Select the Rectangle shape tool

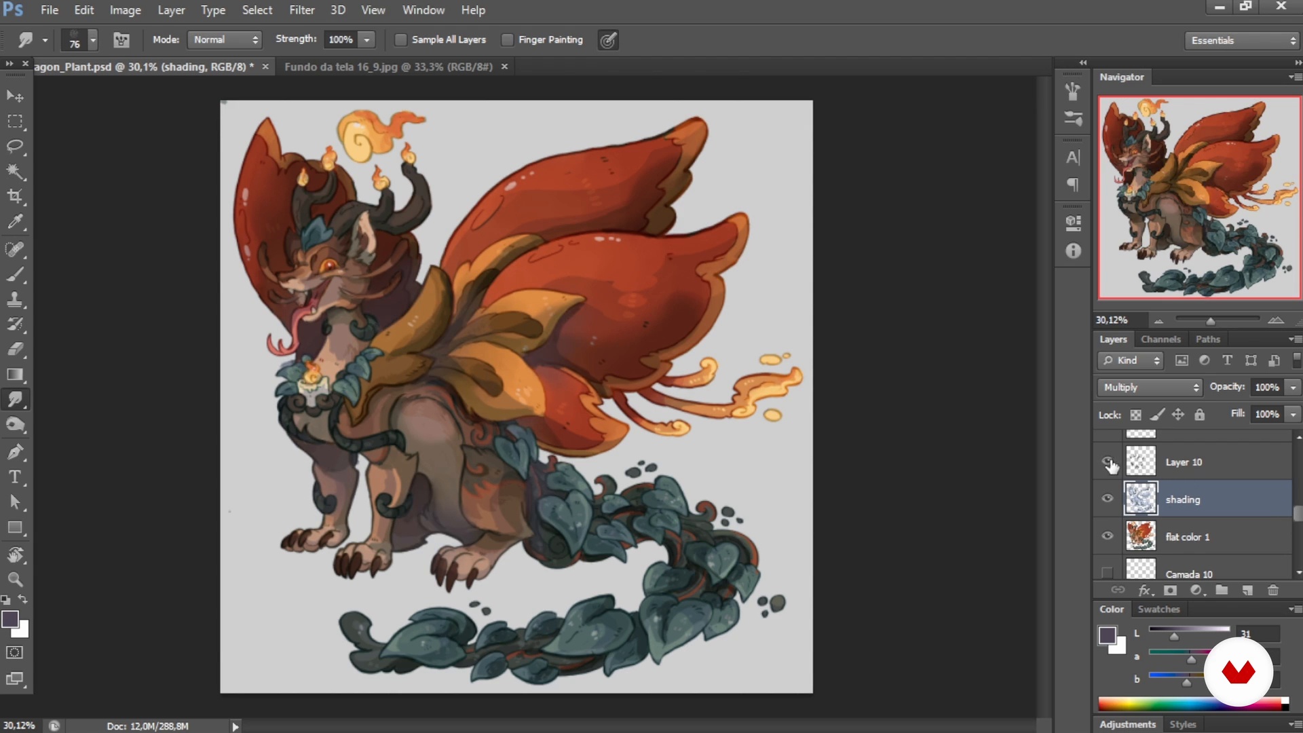coord(15,528)
